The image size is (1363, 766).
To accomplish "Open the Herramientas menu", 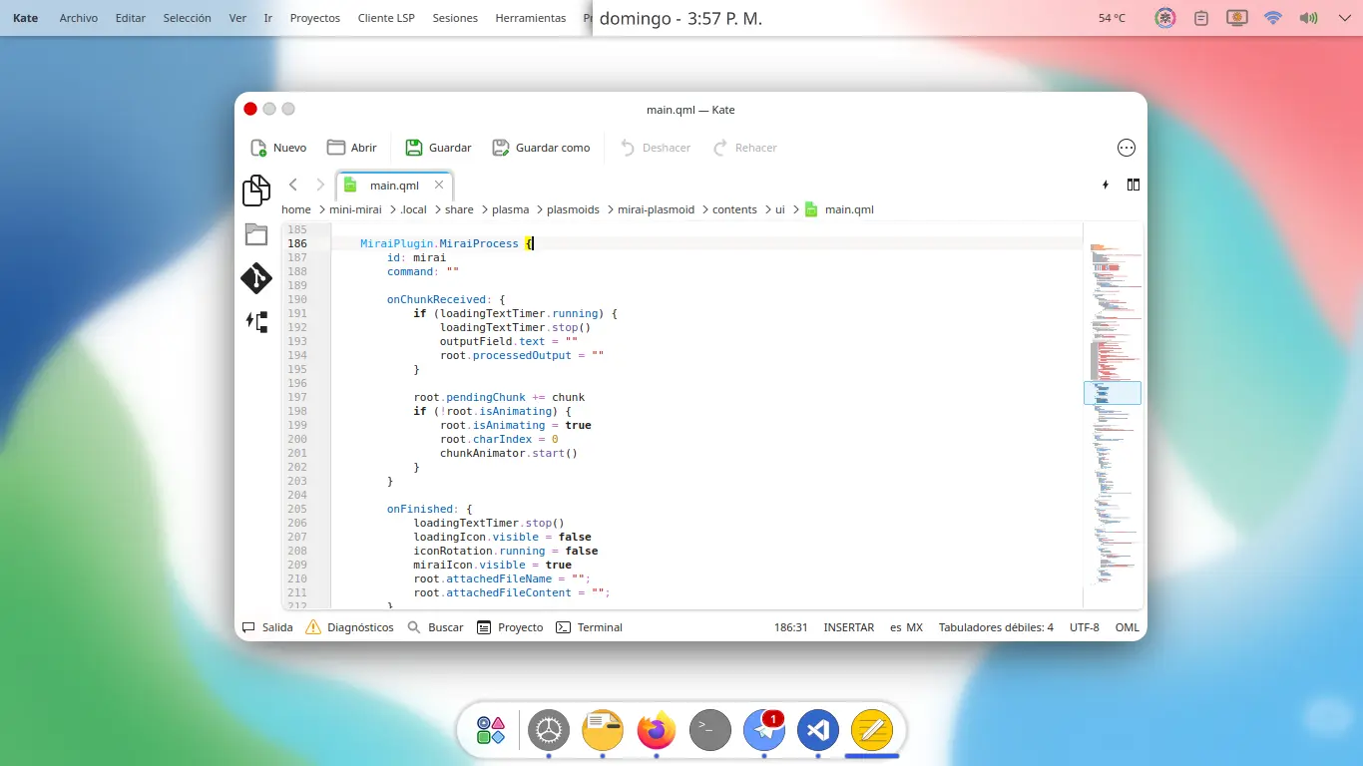I will click(x=531, y=18).
